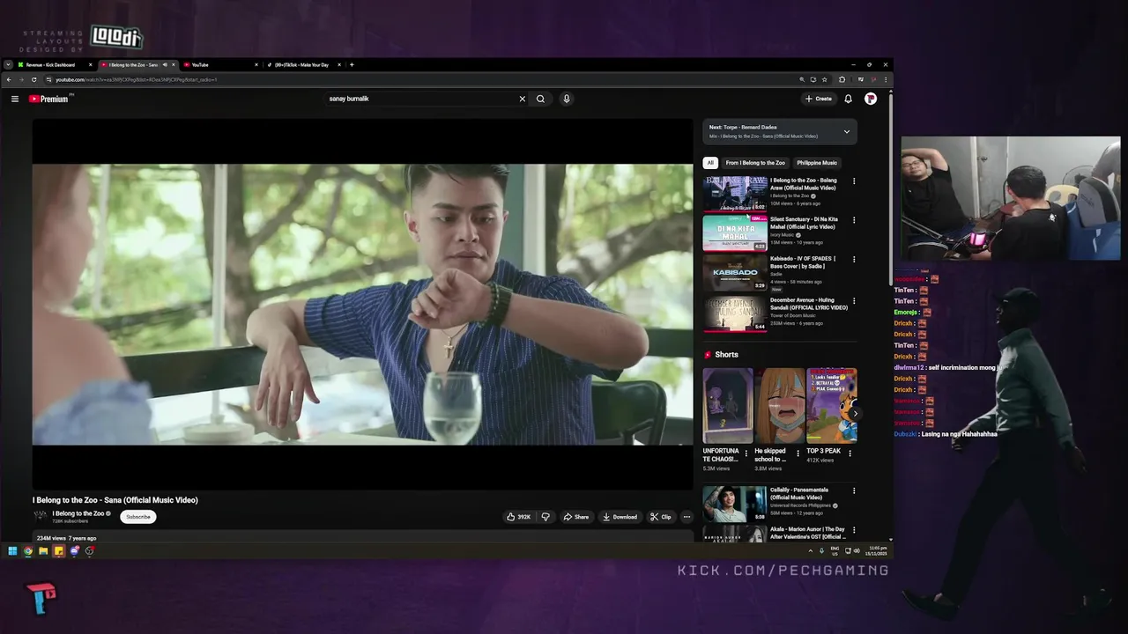Open the browser extensions puzzle icon

842,79
